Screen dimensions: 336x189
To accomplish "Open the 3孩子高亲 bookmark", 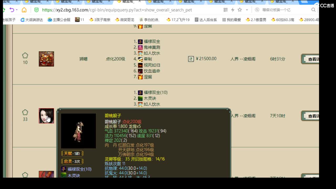I will 100,20.
